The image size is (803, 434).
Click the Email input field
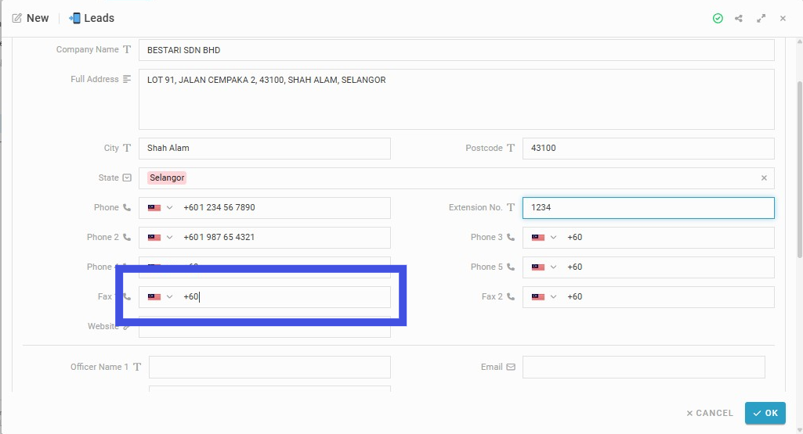coord(644,367)
